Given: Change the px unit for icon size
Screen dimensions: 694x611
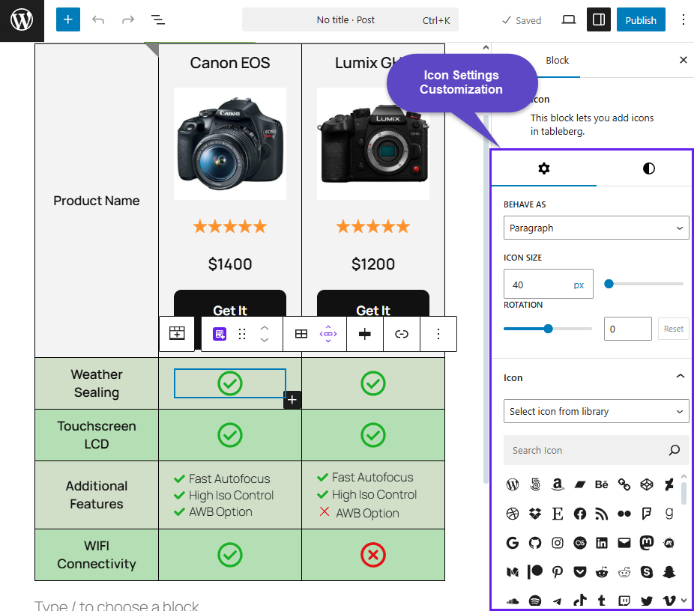Looking at the screenshot, I should click(x=579, y=285).
